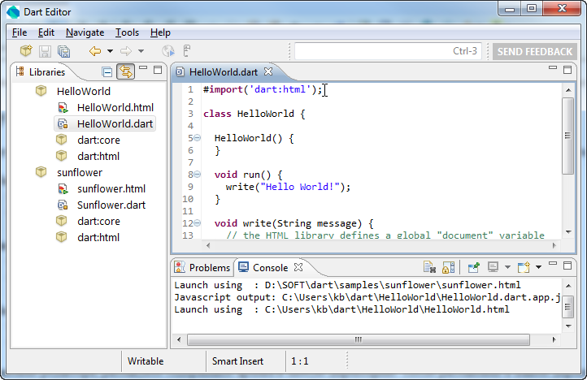Click the editor scroll-right arrow

[554, 245]
